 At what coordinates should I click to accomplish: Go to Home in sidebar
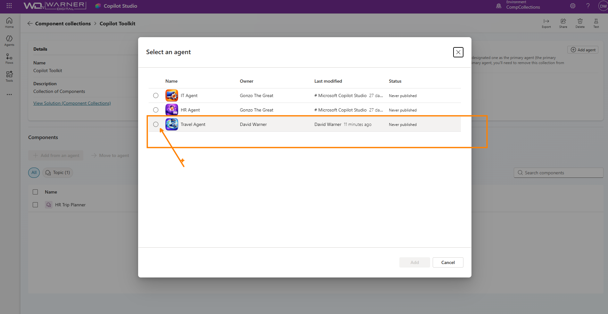[x=9, y=22]
